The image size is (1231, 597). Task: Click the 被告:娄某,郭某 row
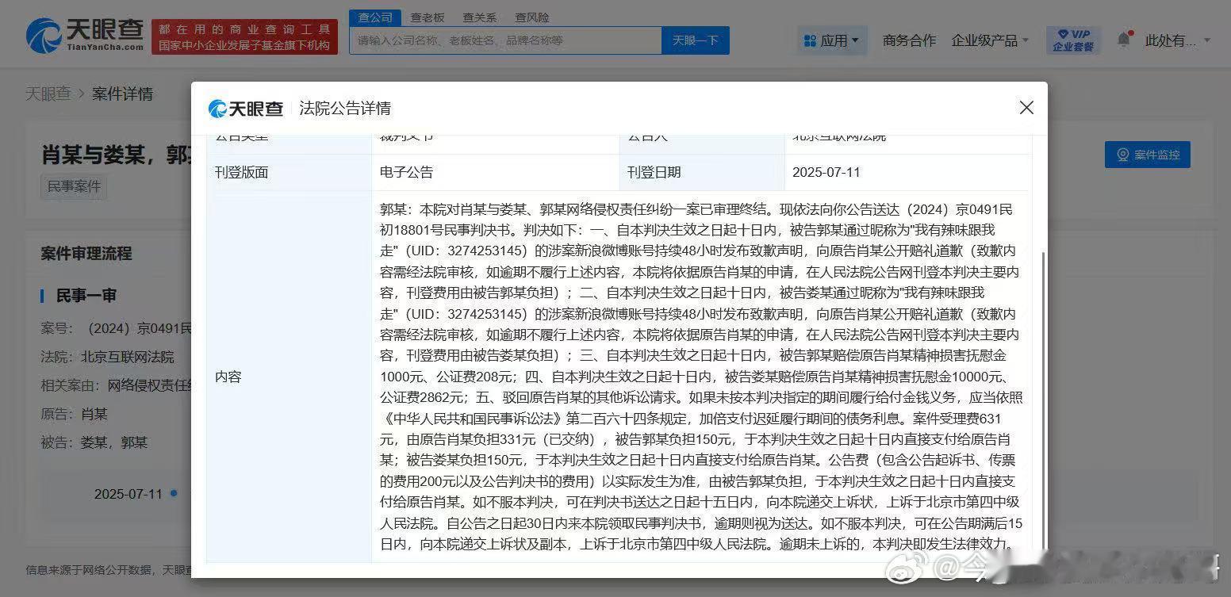pyautogui.click(x=94, y=442)
